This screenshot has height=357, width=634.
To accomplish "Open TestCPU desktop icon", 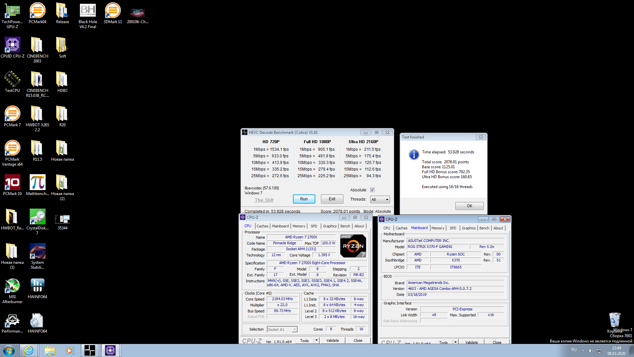I will click(12, 82).
